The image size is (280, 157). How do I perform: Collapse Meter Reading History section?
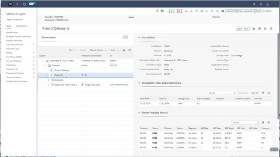140,113
